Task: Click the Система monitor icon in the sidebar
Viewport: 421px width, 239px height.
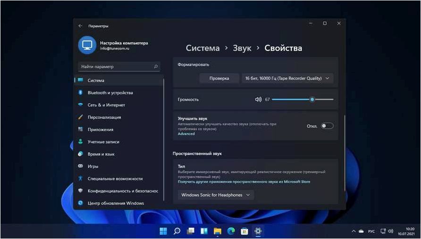Action: pos(80,80)
